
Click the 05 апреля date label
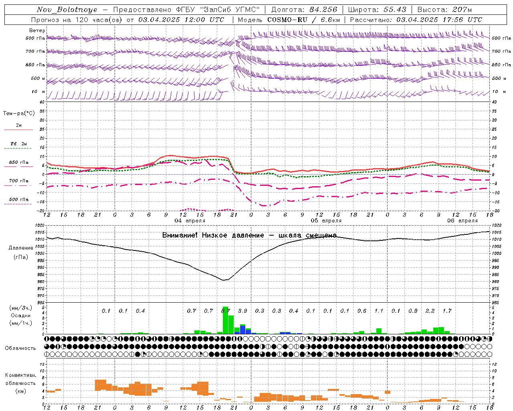click(x=326, y=221)
